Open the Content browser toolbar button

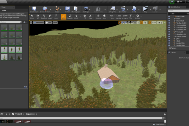(67, 9)
